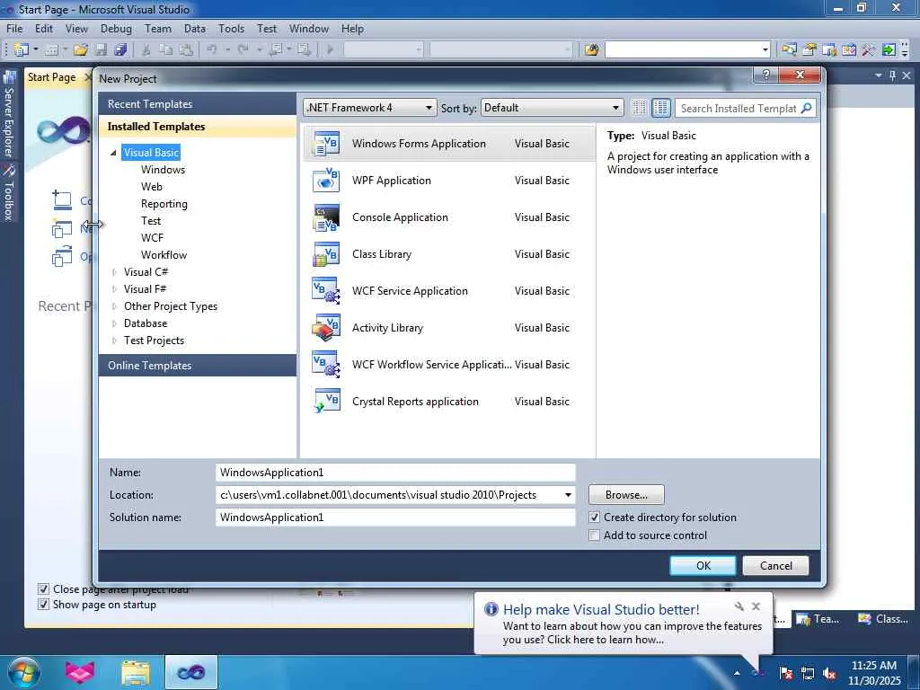Select the WCF Workflow Service Application icon
Viewport: 920px width, 690px height.
pyautogui.click(x=326, y=365)
